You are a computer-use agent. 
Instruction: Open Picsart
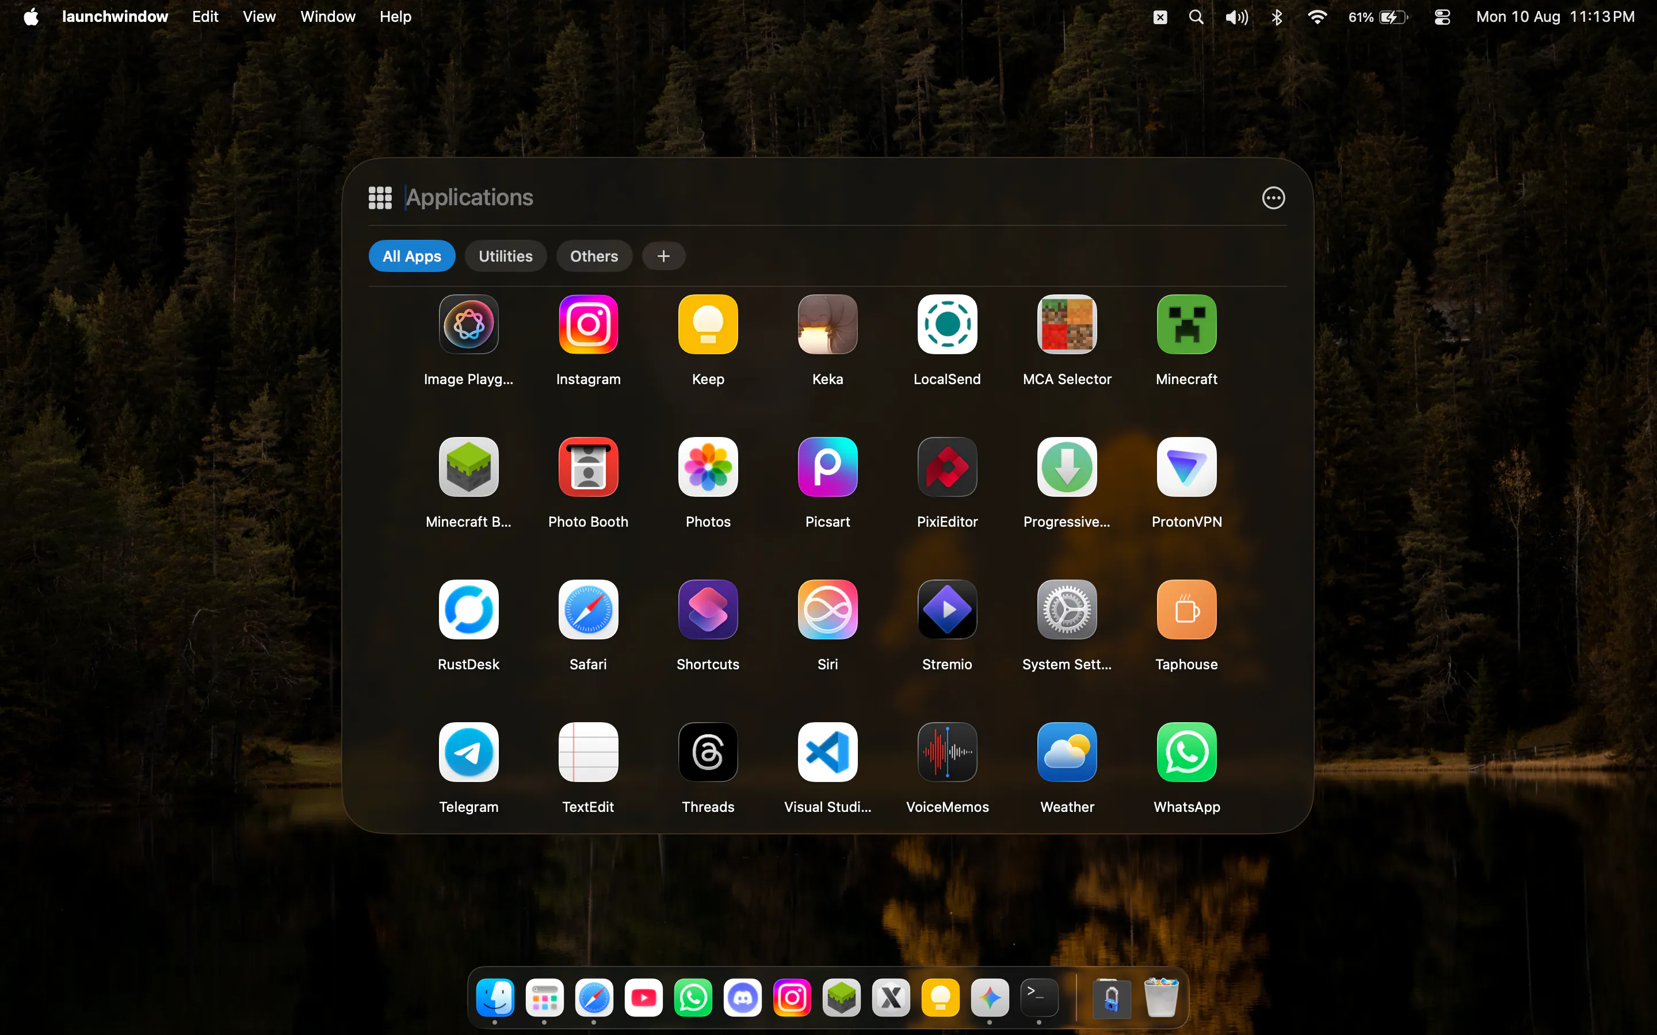[827, 467]
